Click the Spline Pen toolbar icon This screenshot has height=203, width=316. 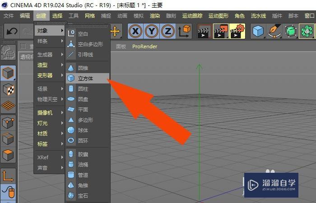tap(274, 31)
